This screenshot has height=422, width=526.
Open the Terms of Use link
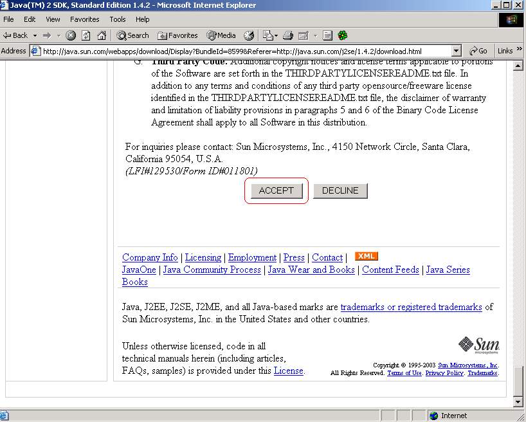pyautogui.click(x=404, y=373)
